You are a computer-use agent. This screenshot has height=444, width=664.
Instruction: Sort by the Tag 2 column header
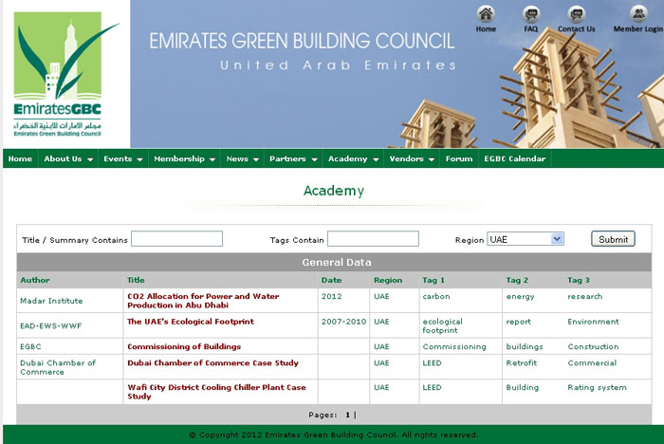pos(517,280)
